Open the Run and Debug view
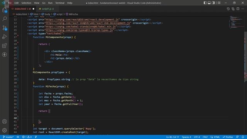The image size is (247, 139). 4,37
